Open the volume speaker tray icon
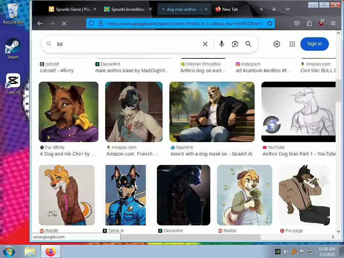The image size is (344, 258). (286, 251)
